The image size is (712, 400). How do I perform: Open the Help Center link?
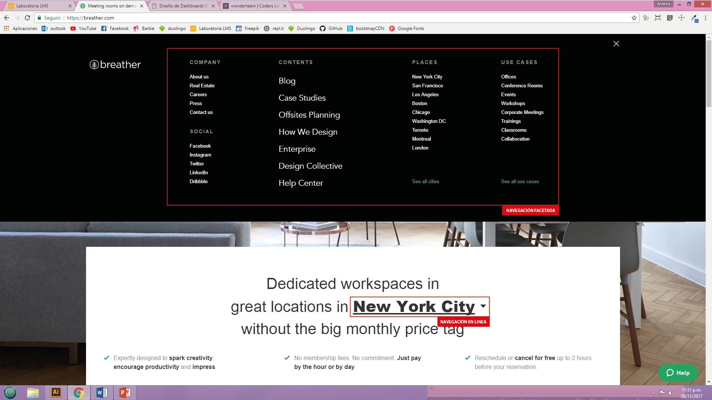(301, 183)
